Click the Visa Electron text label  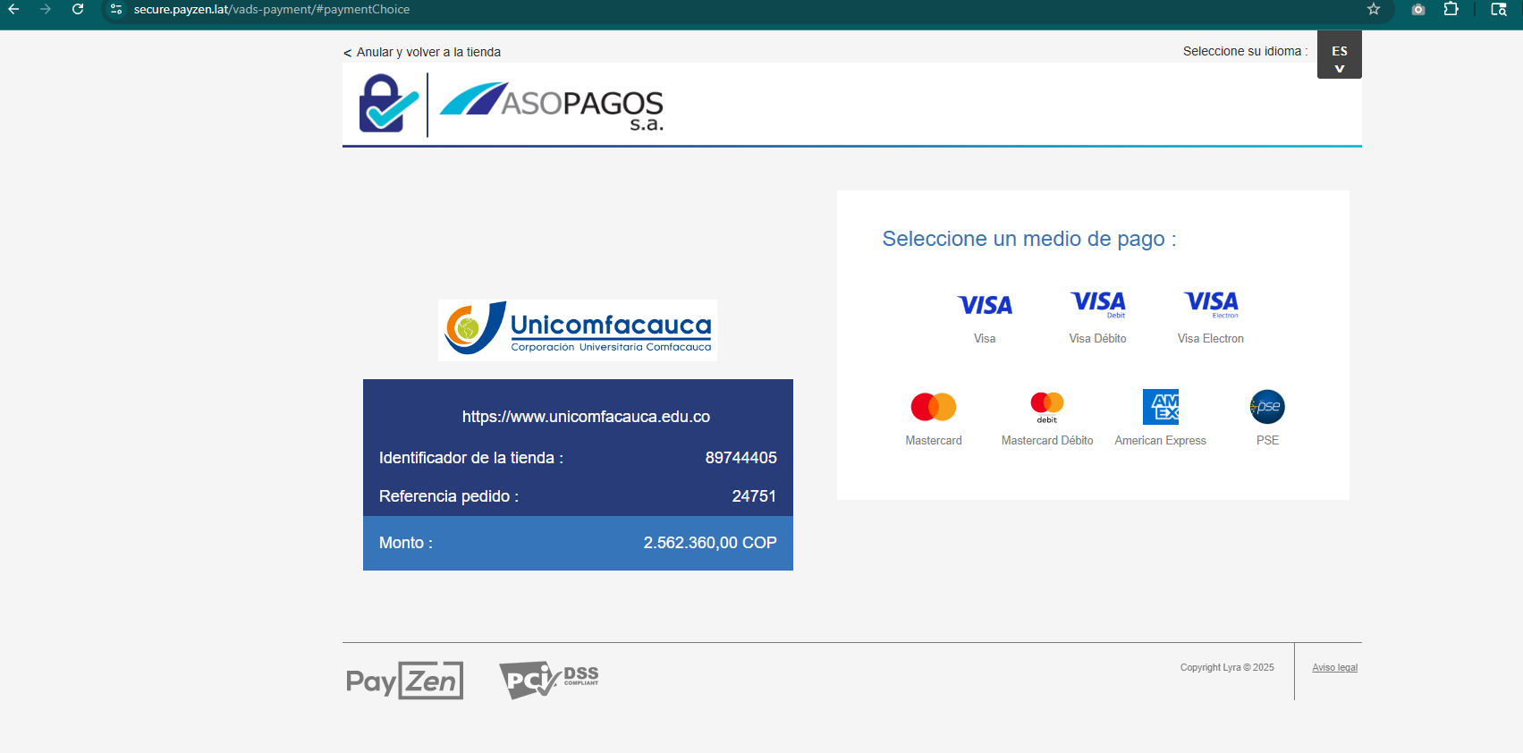[x=1211, y=338]
